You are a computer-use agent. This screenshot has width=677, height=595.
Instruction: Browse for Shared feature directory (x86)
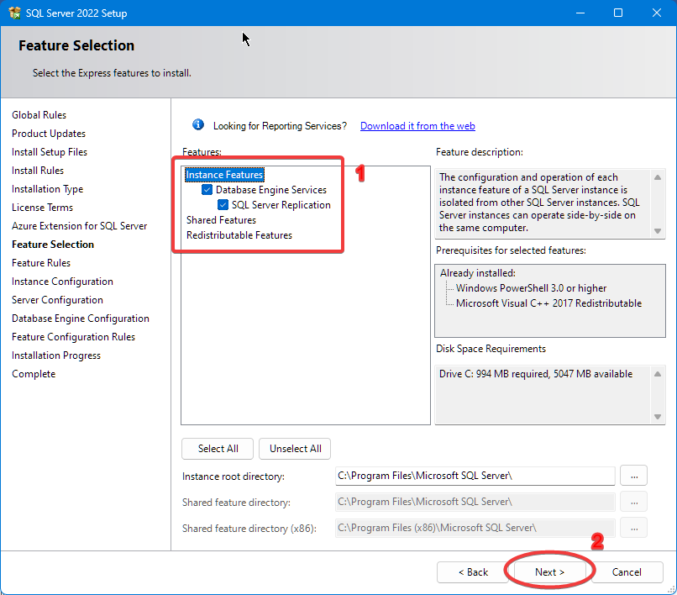pyautogui.click(x=634, y=528)
